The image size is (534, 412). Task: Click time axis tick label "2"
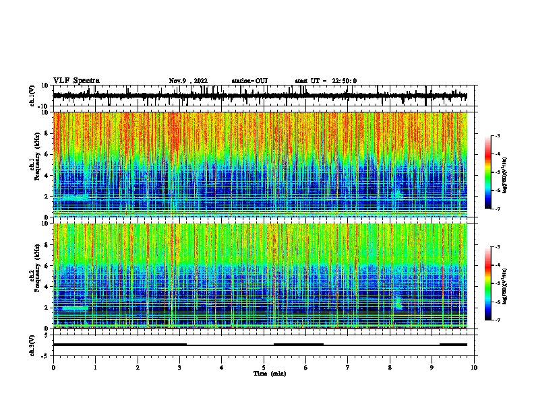tap(138, 368)
